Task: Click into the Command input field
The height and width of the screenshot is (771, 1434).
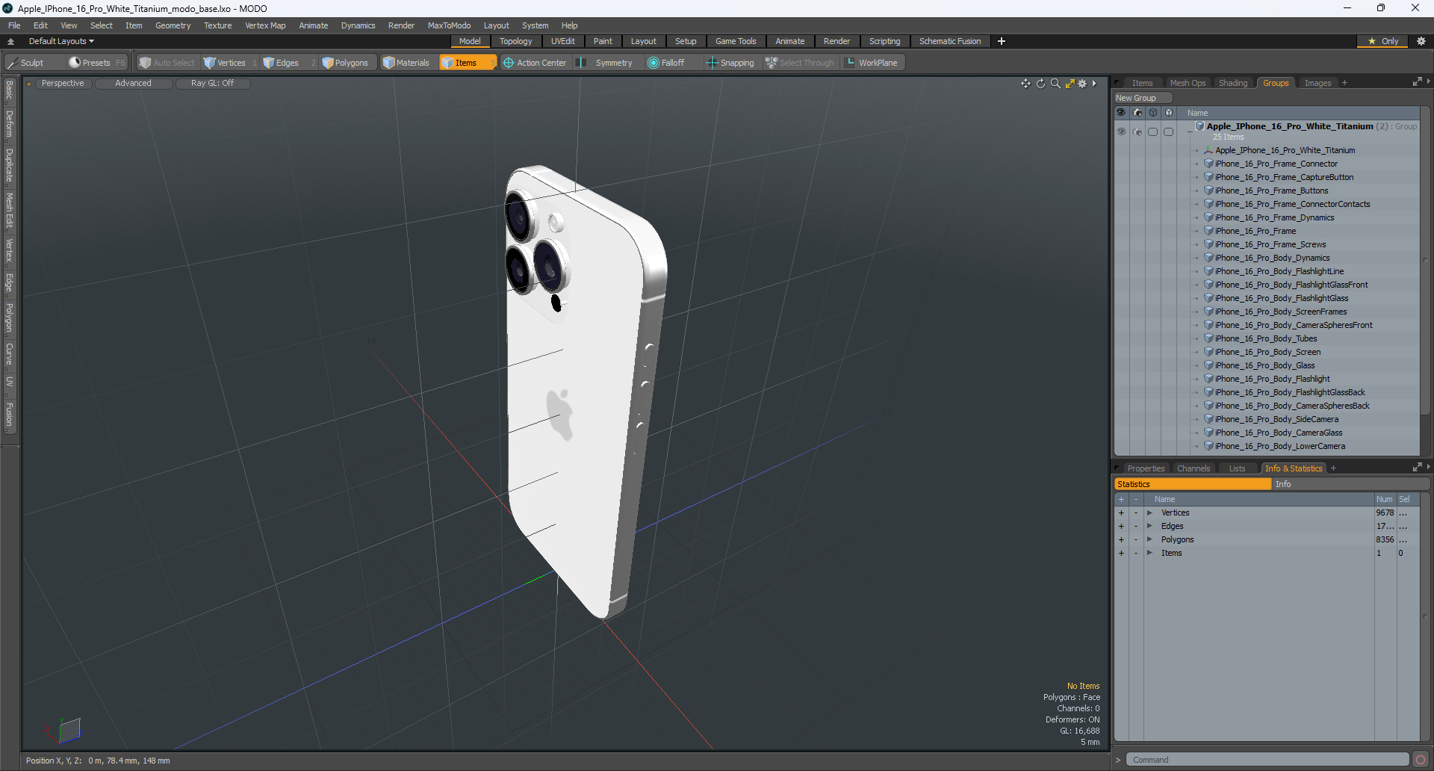Action: (1267, 760)
